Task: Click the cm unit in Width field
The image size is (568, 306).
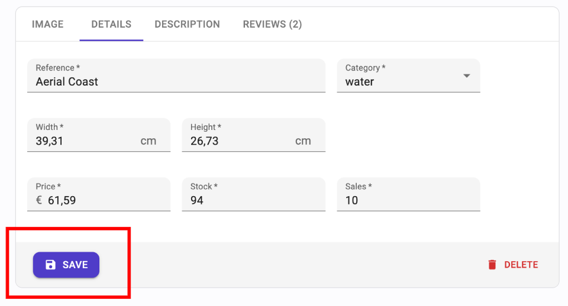Action: click(149, 141)
